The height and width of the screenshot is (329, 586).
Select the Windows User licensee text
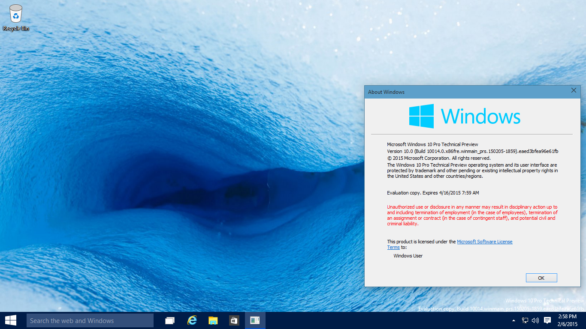[x=407, y=255]
